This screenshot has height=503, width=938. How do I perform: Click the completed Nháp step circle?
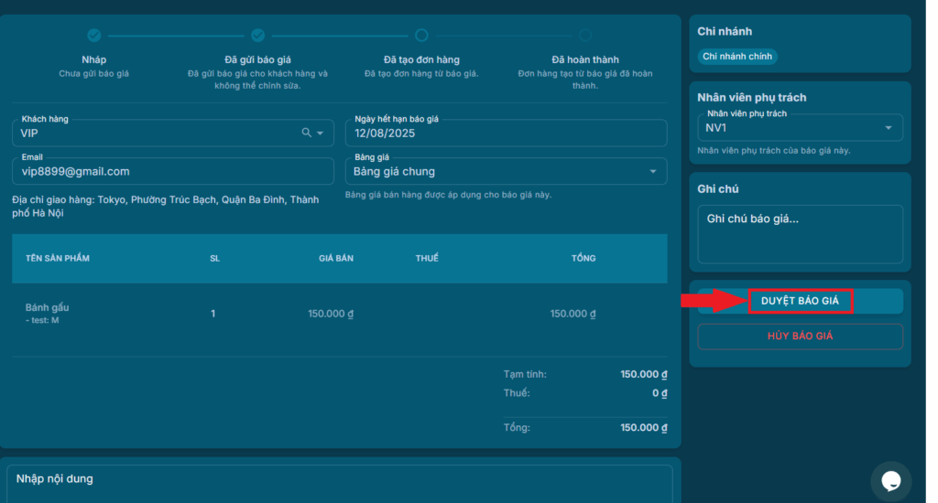click(94, 36)
